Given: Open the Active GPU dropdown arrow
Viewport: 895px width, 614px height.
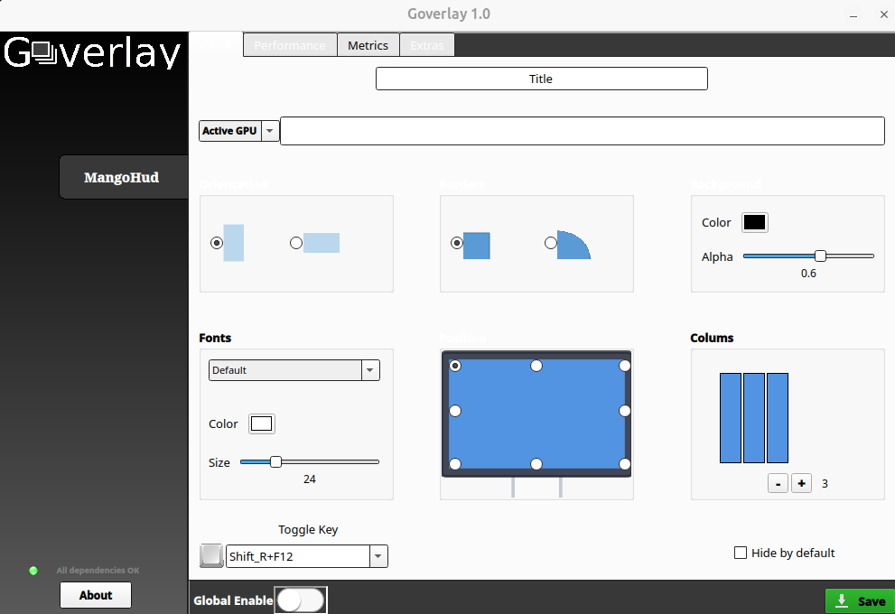Looking at the screenshot, I should [269, 131].
